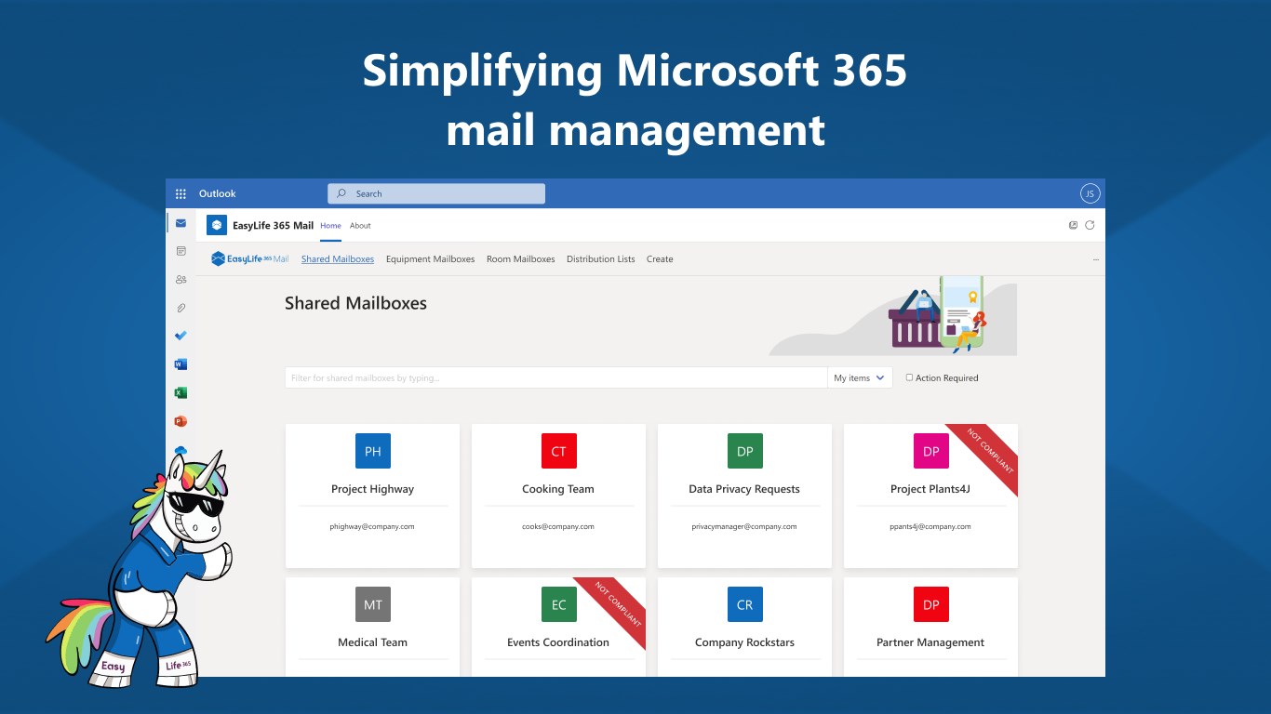Screen dimensions: 1271x714
Task: Open the more options ellipsis in navigation
Action: pyautogui.click(x=1096, y=259)
